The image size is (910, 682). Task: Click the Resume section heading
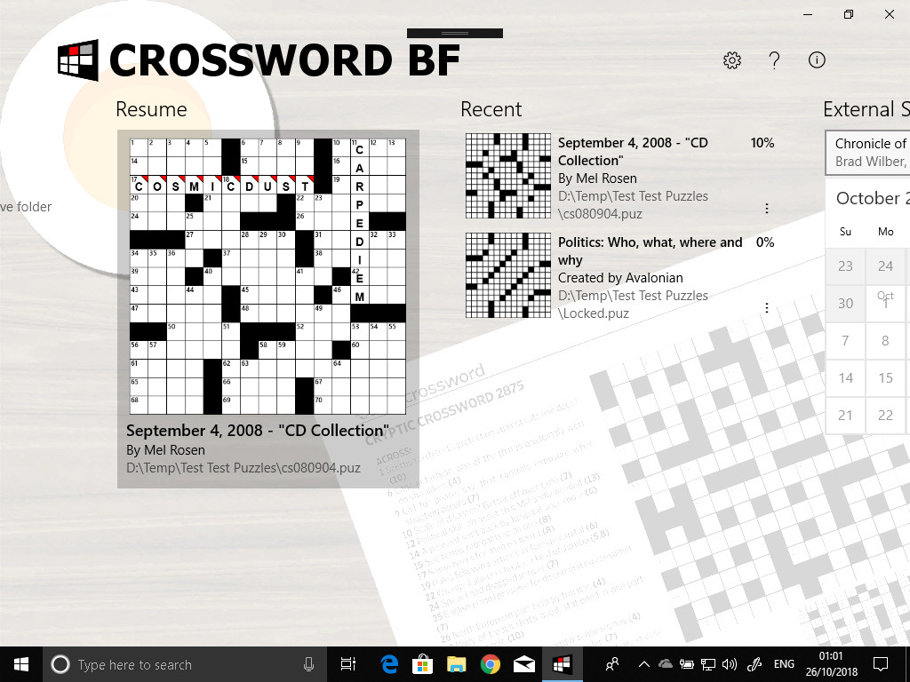pos(151,109)
